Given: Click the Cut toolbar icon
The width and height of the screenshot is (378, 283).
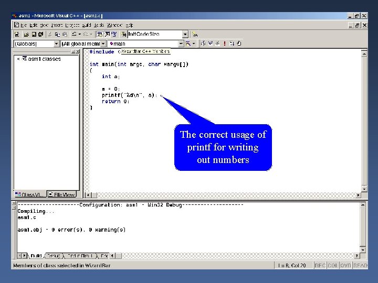Looking at the screenshot, I should [x=50, y=35].
